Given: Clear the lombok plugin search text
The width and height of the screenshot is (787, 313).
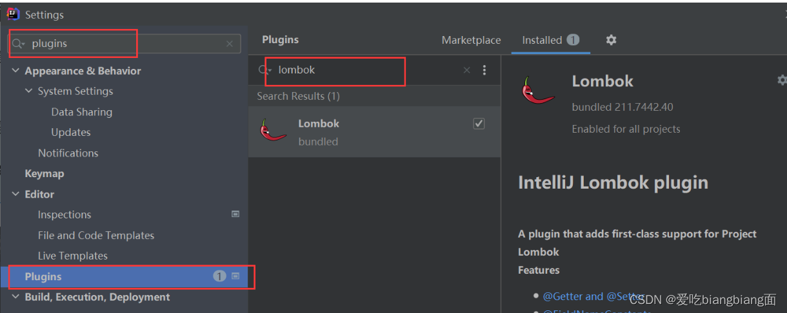Looking at the screenshot, I should [x=467, y=70].
